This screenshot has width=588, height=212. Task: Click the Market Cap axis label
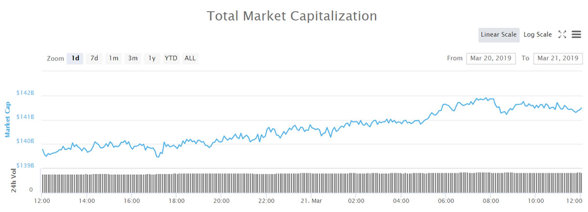tap(8, 119)
